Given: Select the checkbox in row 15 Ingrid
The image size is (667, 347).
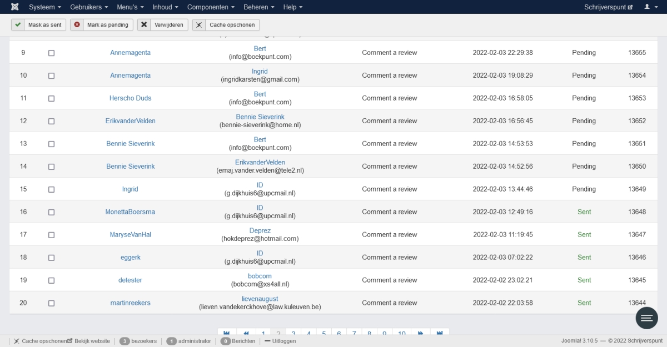Looking at the screenshot, I should click(51, 189).
